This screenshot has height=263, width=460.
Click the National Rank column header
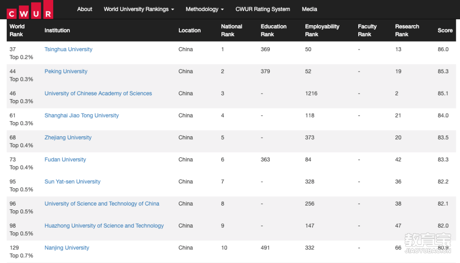pos(231,30)
